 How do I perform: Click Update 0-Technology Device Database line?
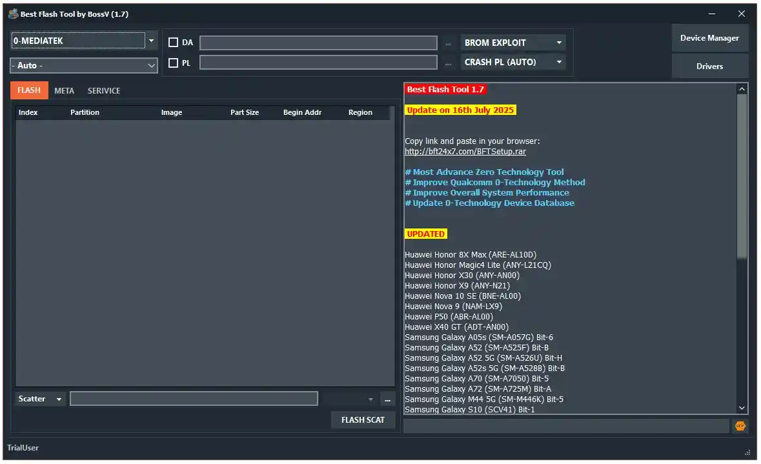[x=490, y=203]
